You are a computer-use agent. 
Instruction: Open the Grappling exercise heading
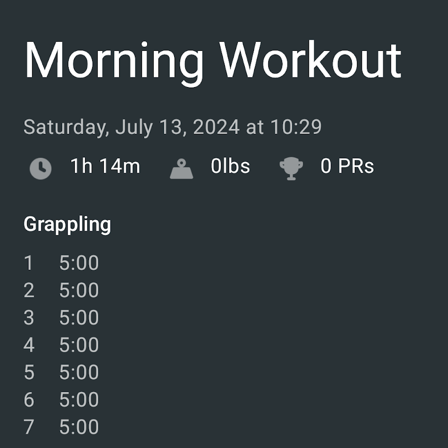pos(67,225)
